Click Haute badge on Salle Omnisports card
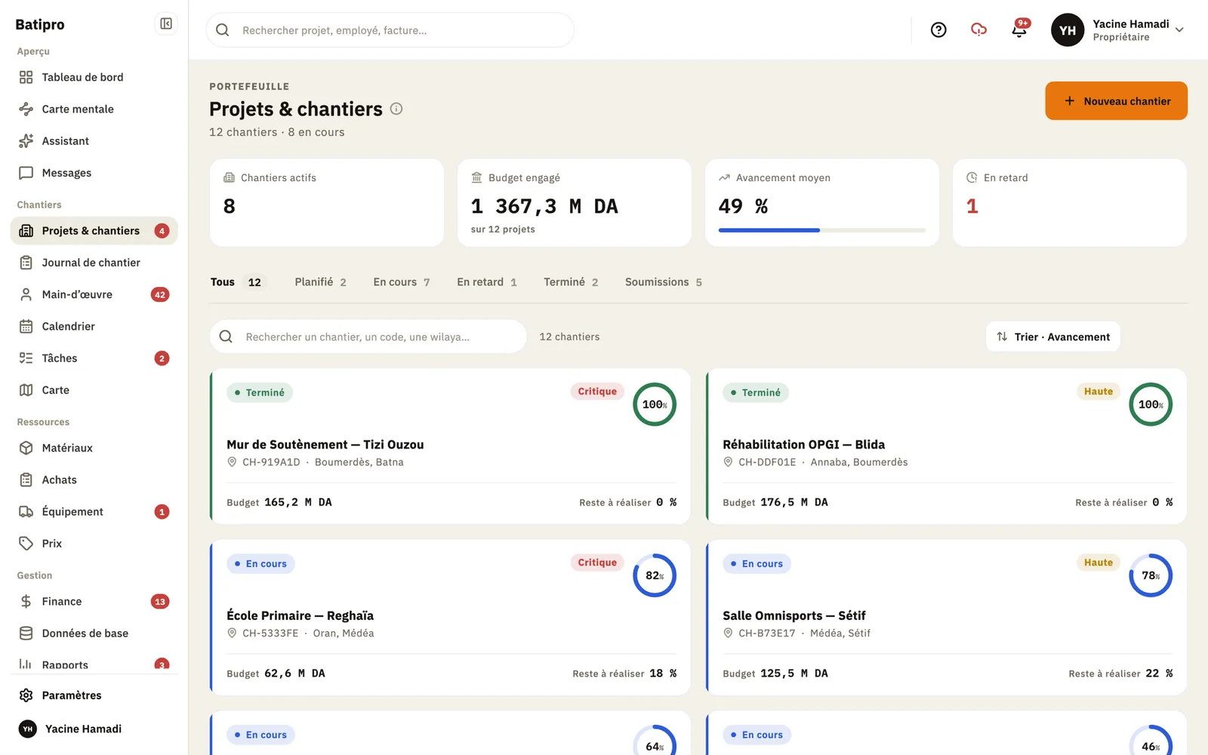 click(x=1099, y=563)
